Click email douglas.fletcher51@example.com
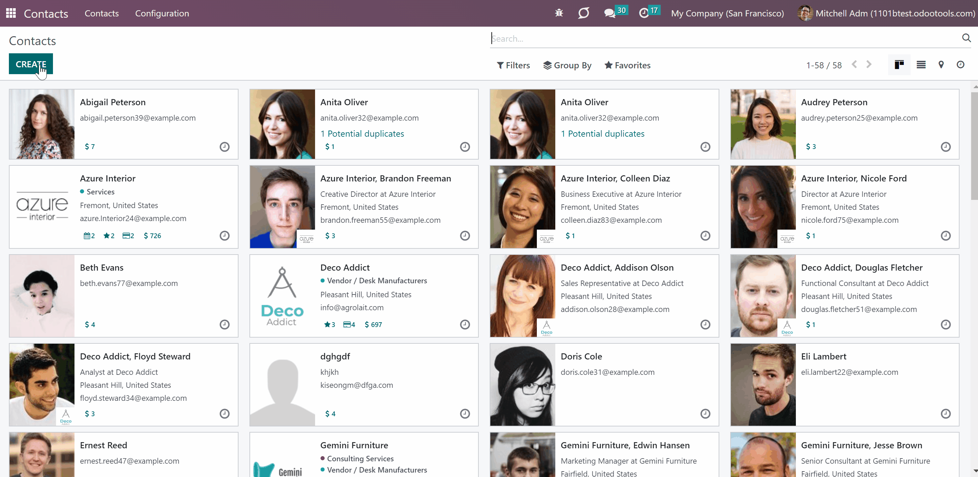This screenshot has height=477, width=978. point(859,309)
